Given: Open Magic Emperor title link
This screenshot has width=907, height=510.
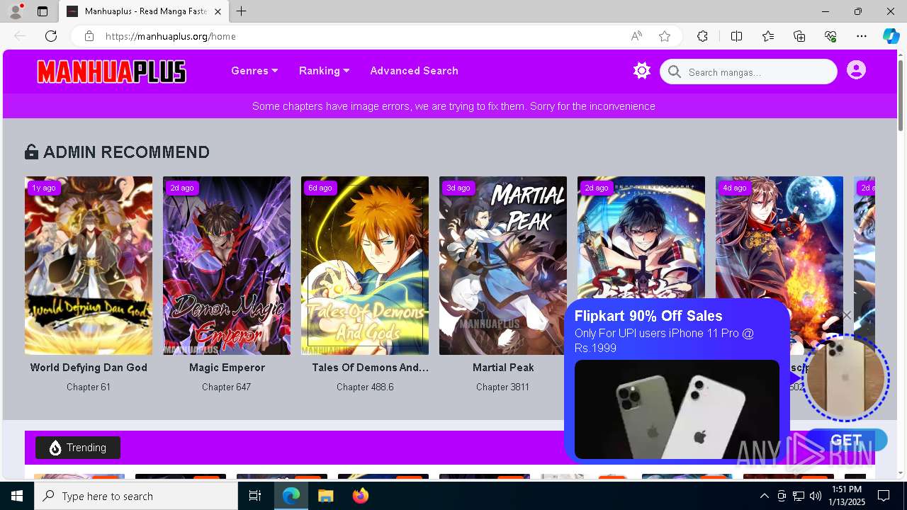Looking at the screenshot, I should pos(227,368).
